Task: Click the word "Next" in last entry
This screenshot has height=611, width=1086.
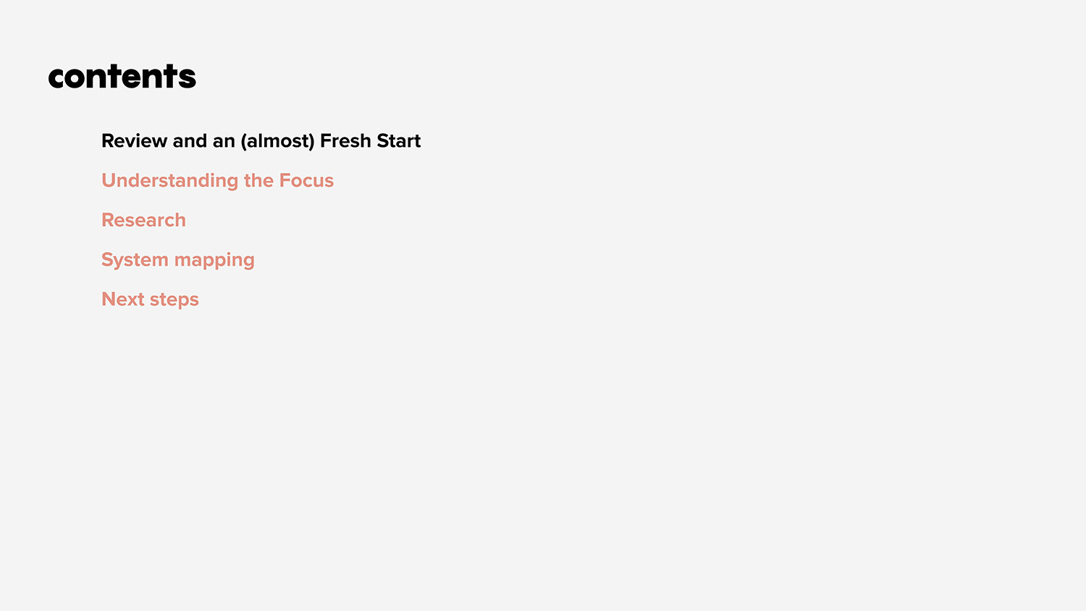Action: pyautogui.click(x=123, y=300)
